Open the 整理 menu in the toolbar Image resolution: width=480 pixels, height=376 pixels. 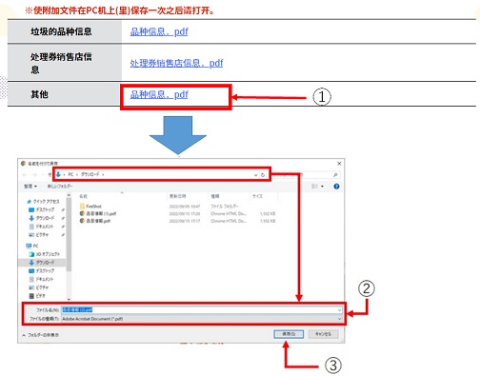click(30, 187)
